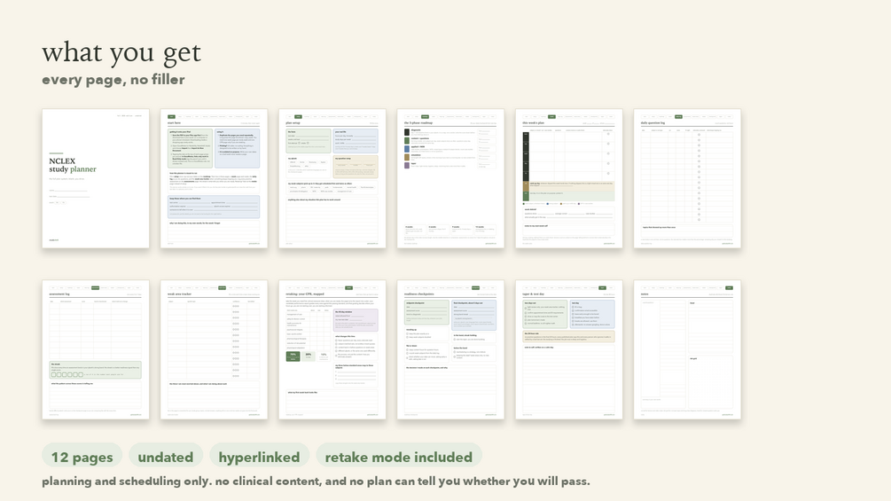
Task: Open the NCLEX study planner cover page thumbnail
Action: (96, 178)
